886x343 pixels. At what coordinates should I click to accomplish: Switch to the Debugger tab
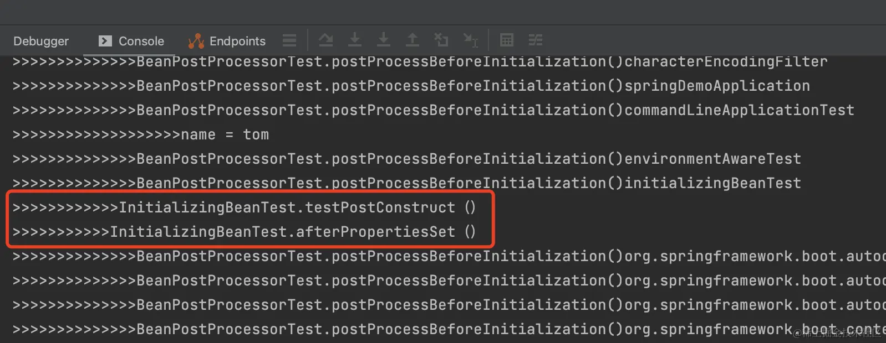pos(41,41)
